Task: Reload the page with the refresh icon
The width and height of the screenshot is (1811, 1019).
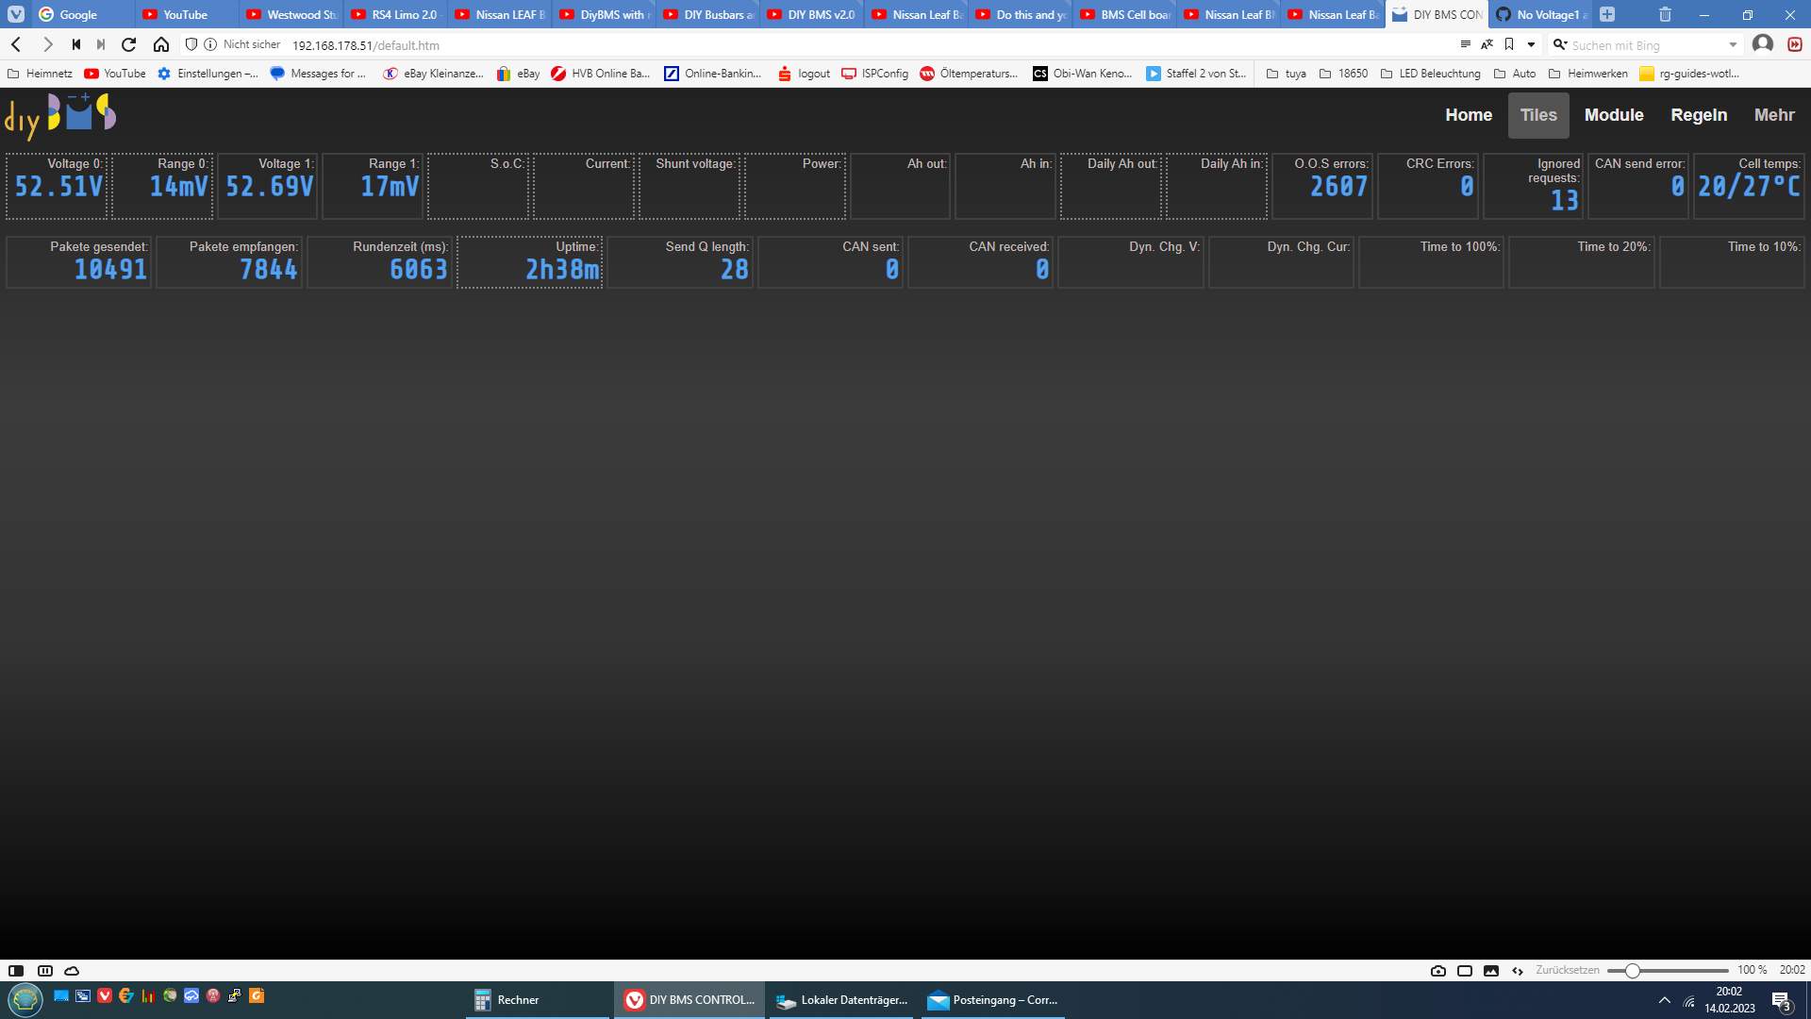Action: tap(129, 44)
